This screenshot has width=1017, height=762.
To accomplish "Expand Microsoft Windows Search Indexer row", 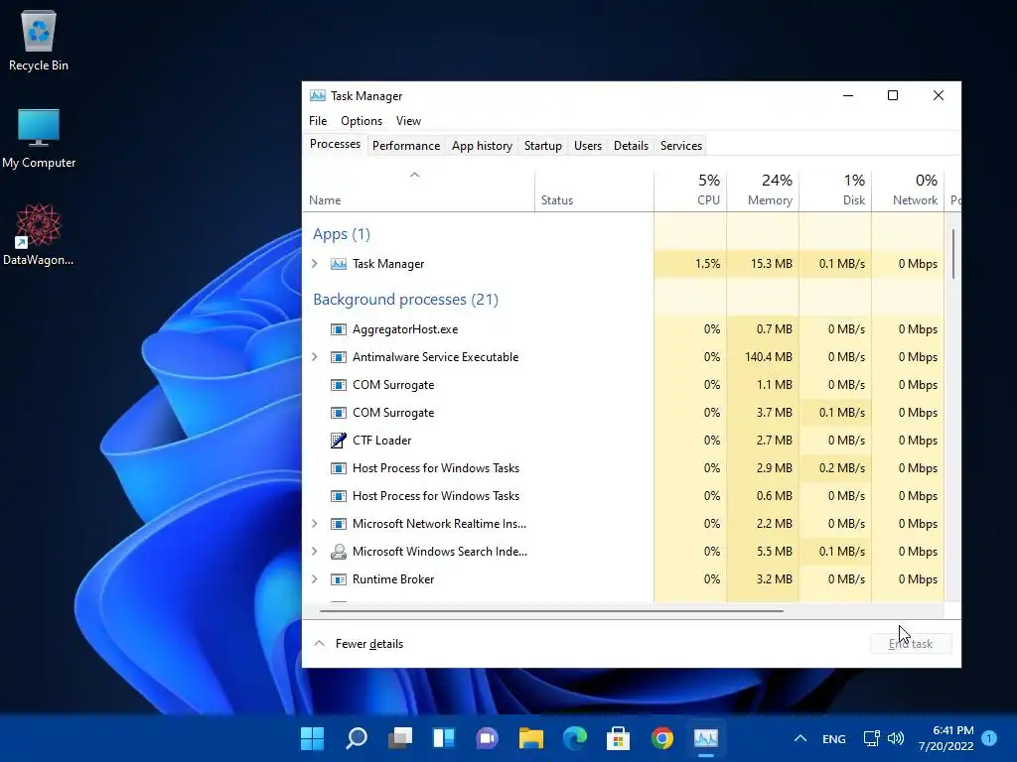I will (315, 552).
